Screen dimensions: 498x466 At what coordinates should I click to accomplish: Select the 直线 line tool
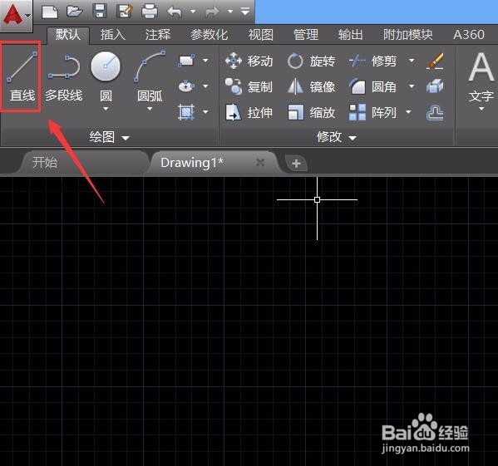22,76
